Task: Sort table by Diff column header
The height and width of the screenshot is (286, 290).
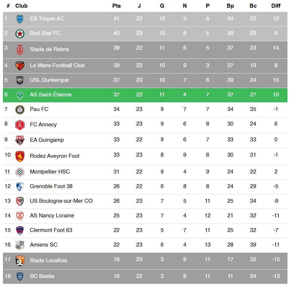Action: tap(276, 6)
